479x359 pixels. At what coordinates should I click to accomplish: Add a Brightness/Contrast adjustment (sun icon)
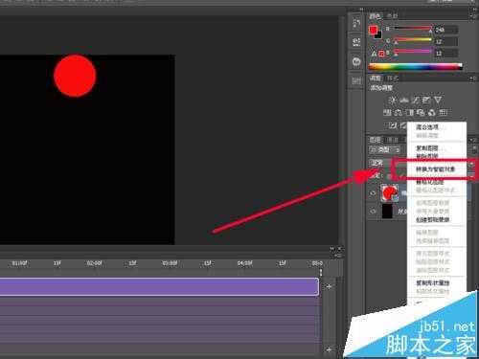393,101
